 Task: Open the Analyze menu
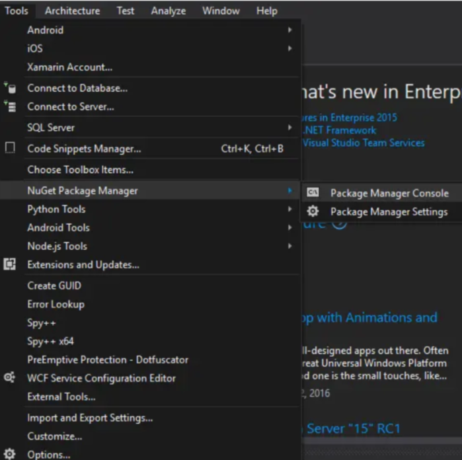tap(168, 11)
